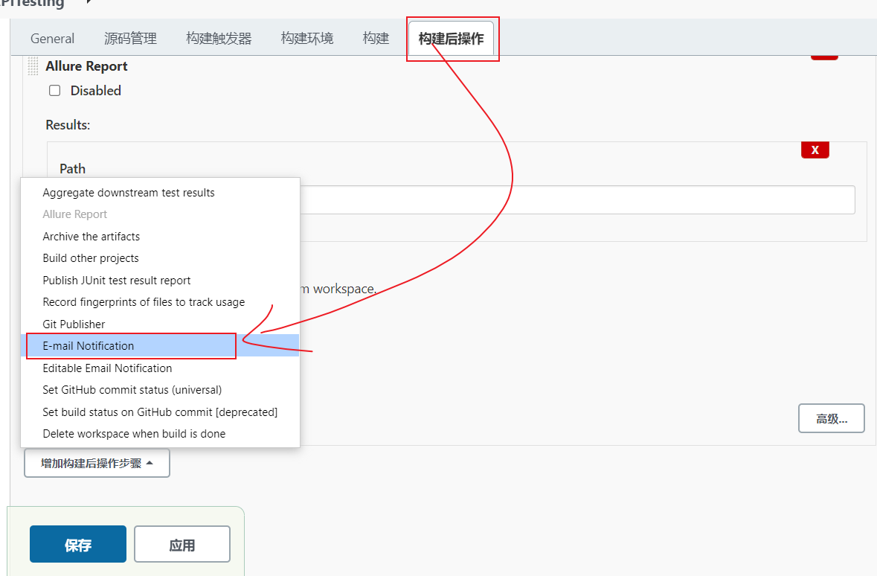This screenshot has width=877, height=576.
Task: Click the Results: label
Action: pos(68,125)
